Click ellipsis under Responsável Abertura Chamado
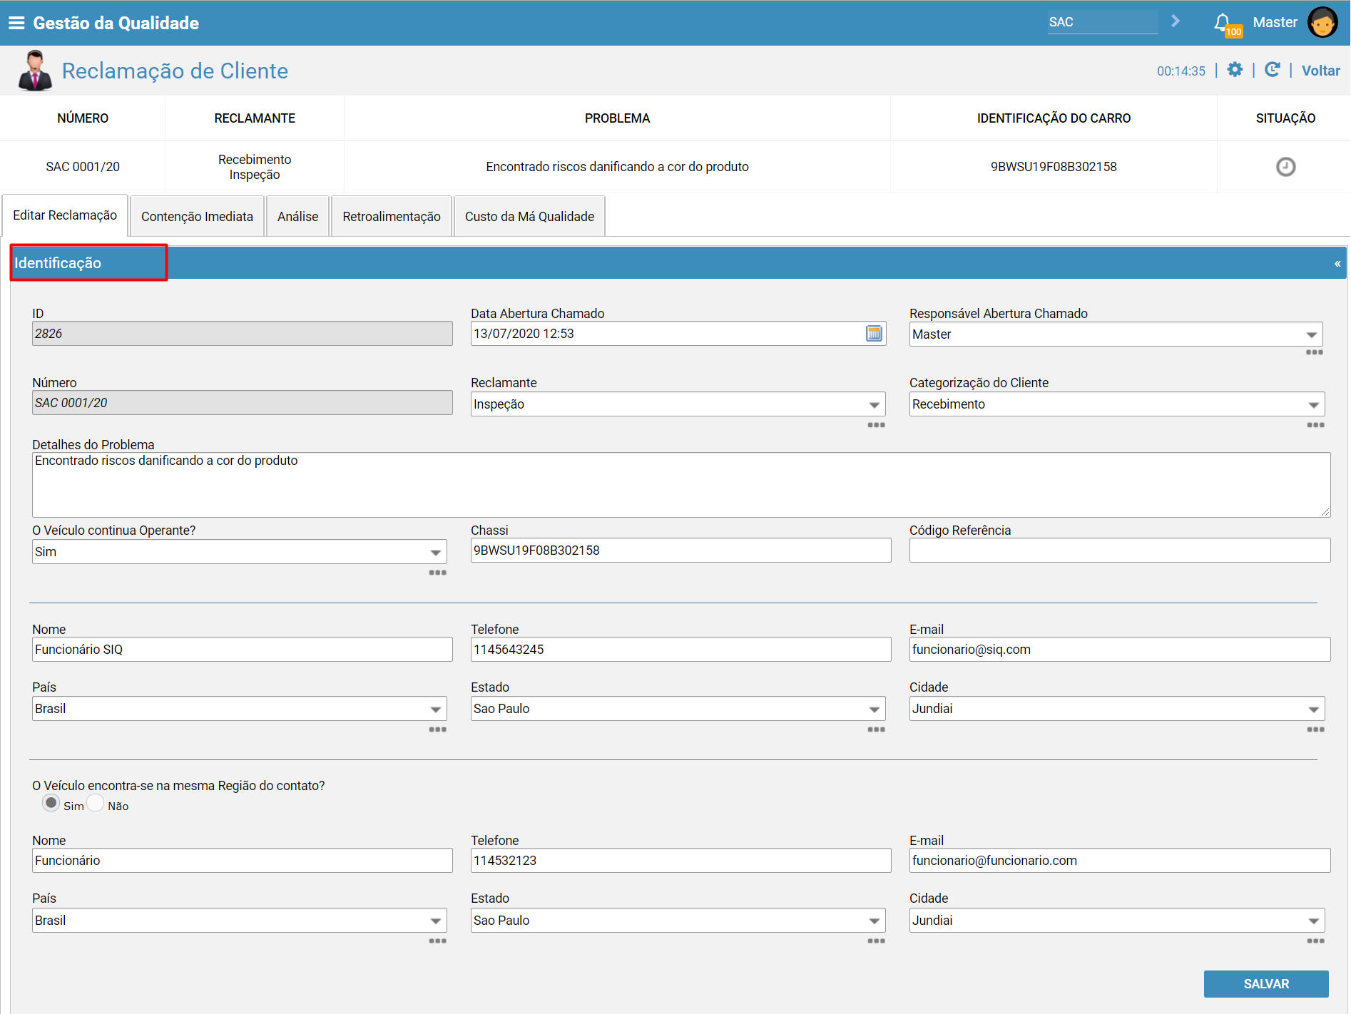This screenshot has height=1014, width=1351. click(1314, 353)
